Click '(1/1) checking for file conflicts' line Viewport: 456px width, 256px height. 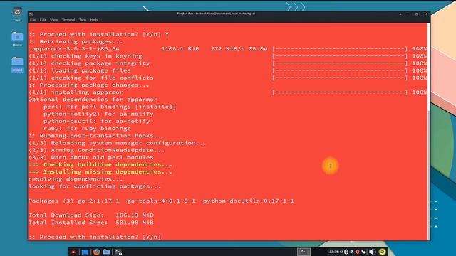[x=91, y=78]
